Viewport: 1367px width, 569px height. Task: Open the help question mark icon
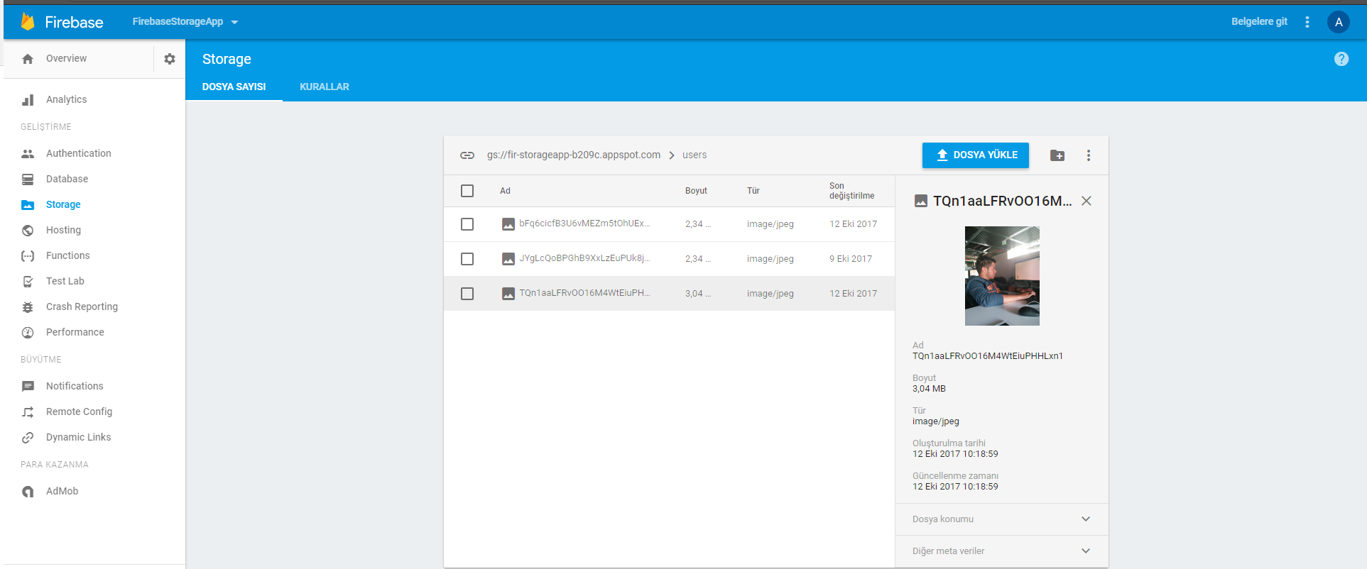click(x=1341, y=59)
